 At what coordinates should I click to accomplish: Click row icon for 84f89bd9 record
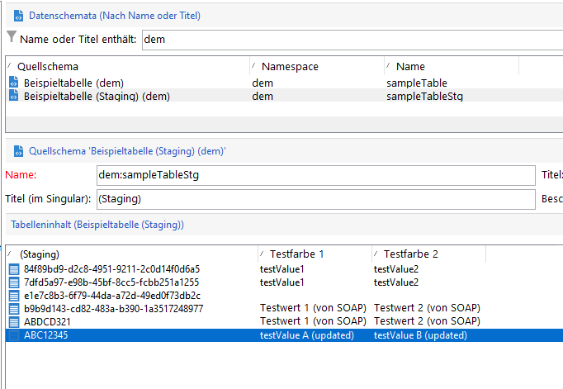coord(14,268)
